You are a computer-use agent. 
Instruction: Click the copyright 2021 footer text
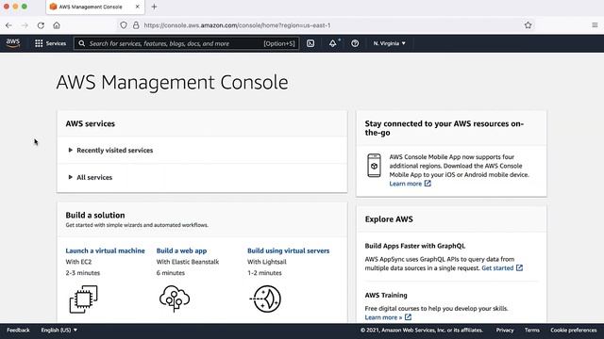coord(422,331)
